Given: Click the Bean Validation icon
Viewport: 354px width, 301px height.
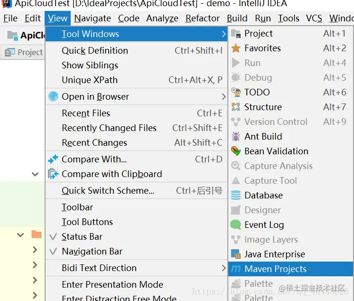Looking at the screenshot, I should (236, 151).
